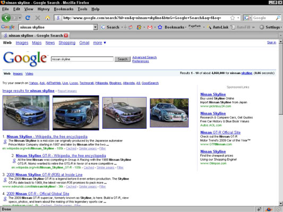Screen dimensions: 283x212
Task: Close the nissan skyline tab via red X
Action: point(66,36)
